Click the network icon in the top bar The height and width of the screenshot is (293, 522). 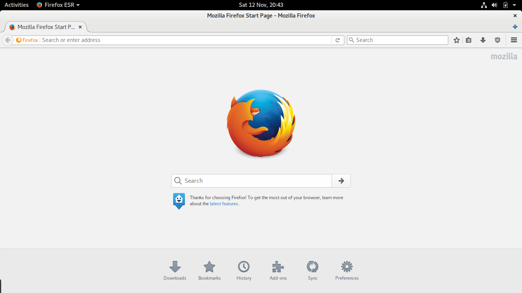pos(484,5)
